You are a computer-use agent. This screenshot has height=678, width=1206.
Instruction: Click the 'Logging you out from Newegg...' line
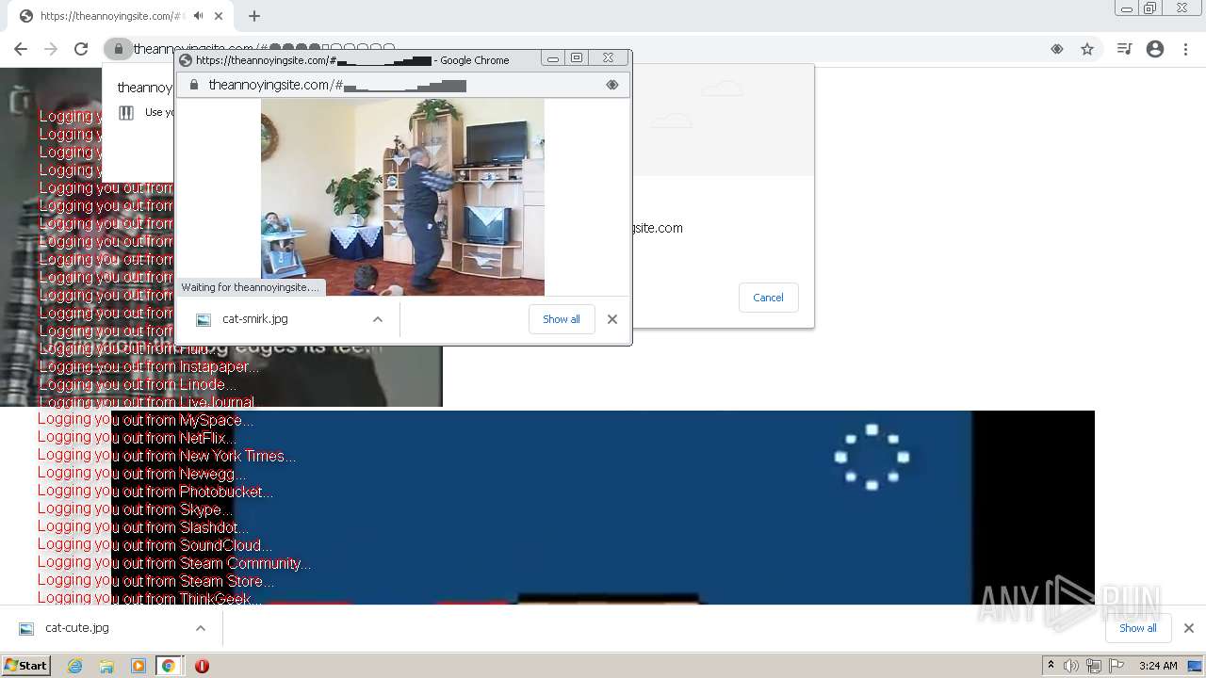point(141,474)
